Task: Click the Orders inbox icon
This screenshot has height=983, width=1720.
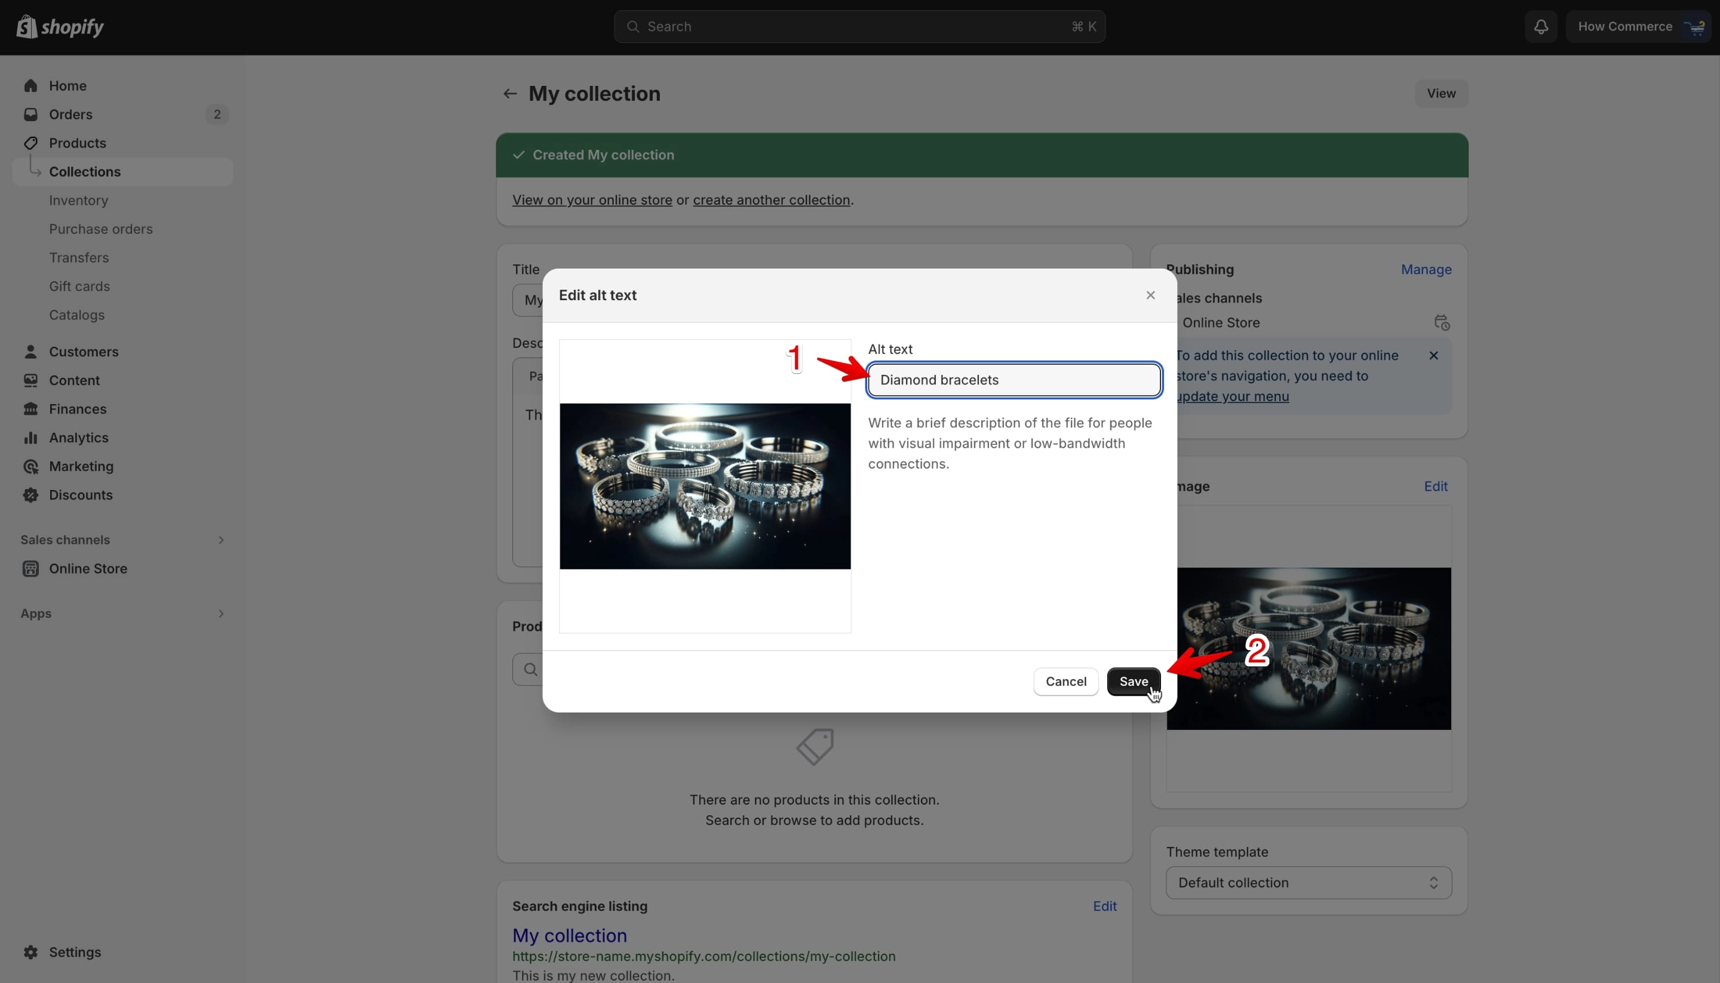Action: click(30, 115)
